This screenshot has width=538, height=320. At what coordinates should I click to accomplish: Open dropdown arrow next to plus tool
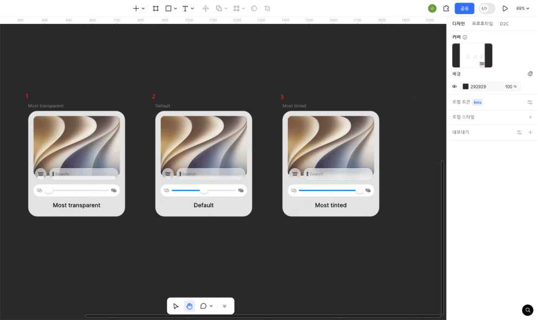144,9
